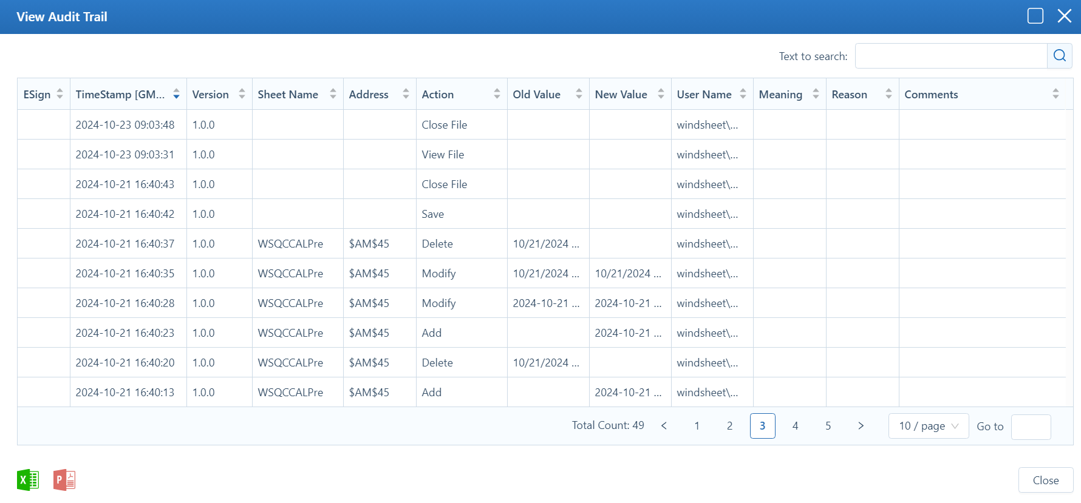Click the Go to page input
Screen dimensions: 1081x503
tap(1031, 427)
